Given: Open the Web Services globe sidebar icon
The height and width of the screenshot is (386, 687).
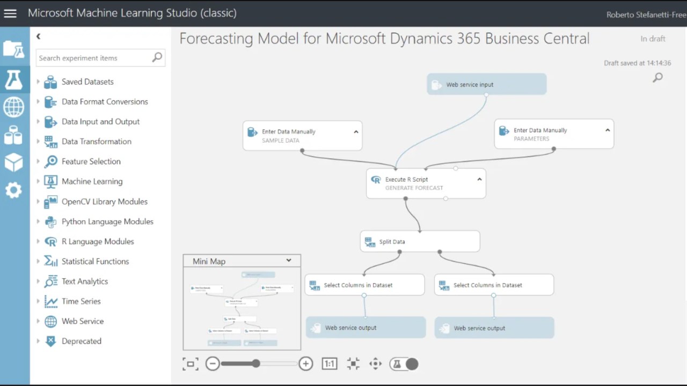Looking at the screenshot, I should click(x=13, y=107).
